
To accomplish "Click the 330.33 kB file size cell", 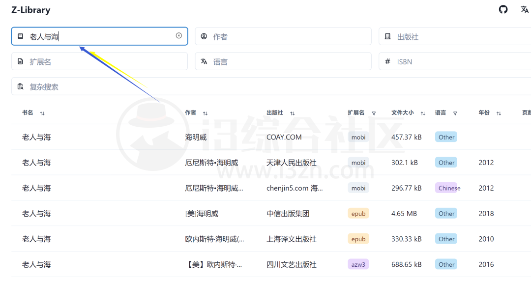I will coord(407,239).
